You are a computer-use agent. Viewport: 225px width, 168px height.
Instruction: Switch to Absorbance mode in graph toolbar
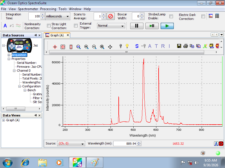tap(150, 46)
